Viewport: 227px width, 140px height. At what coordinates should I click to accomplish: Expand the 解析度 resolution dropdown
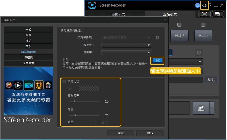[x=126, y=45]
